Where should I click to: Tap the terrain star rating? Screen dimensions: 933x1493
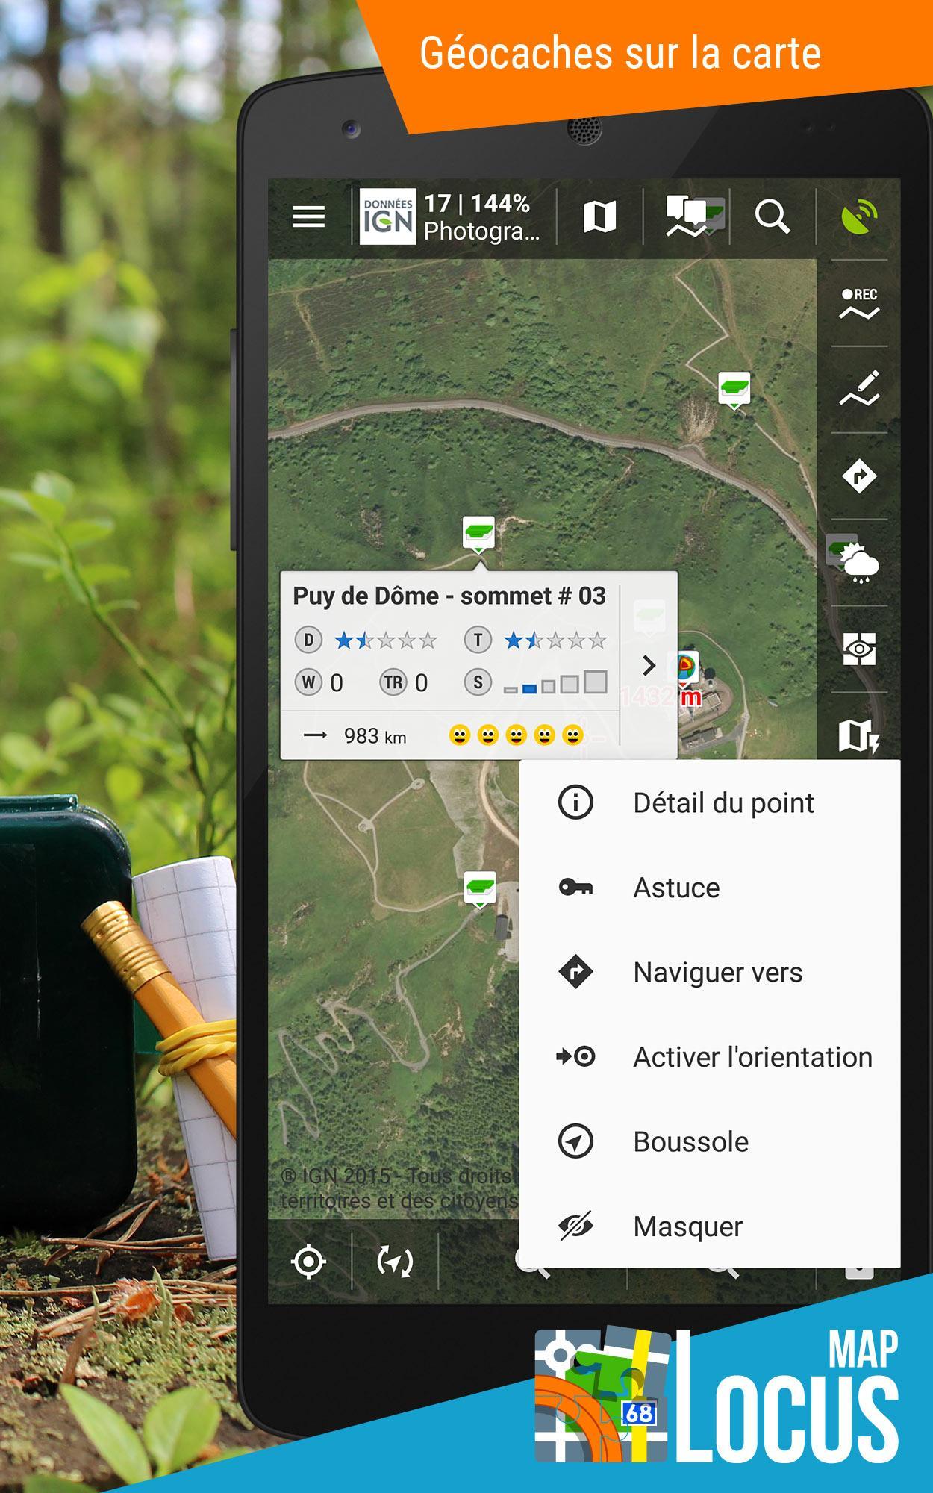click(555, 640)
